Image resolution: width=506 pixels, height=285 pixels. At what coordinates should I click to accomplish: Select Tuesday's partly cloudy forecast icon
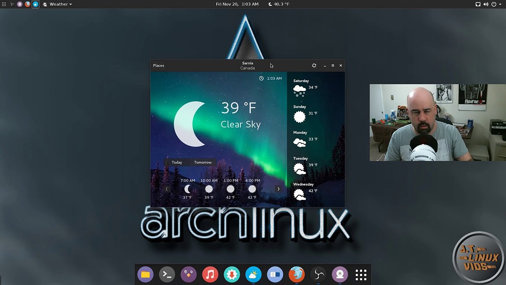[x=300, y=168]
